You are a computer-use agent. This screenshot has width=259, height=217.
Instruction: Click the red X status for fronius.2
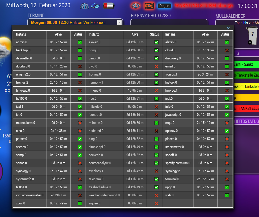tap(80, 83)
